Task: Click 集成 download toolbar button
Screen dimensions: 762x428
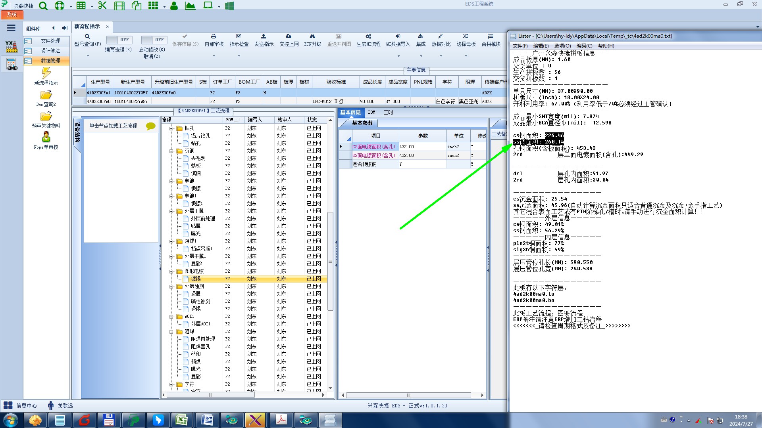Action: coord(421,40)
